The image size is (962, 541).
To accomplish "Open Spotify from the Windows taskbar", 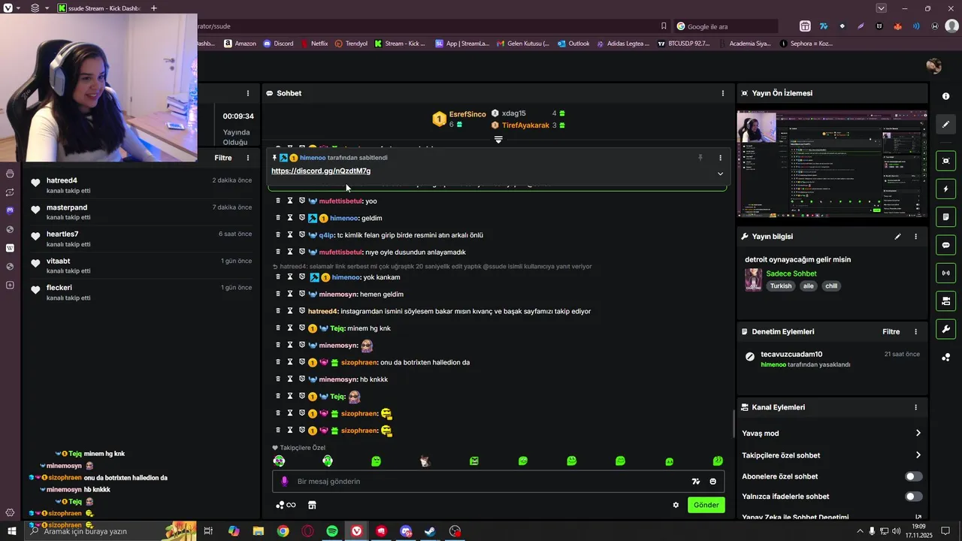I will [x=331, y=531].
